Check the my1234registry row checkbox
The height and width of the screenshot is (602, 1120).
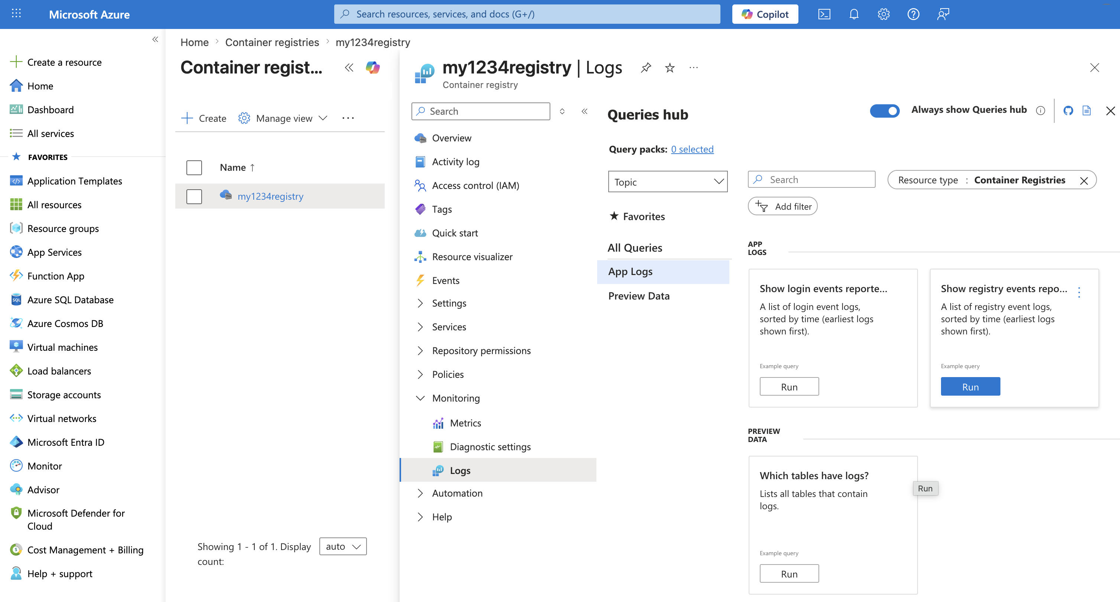tap(194, 196)
